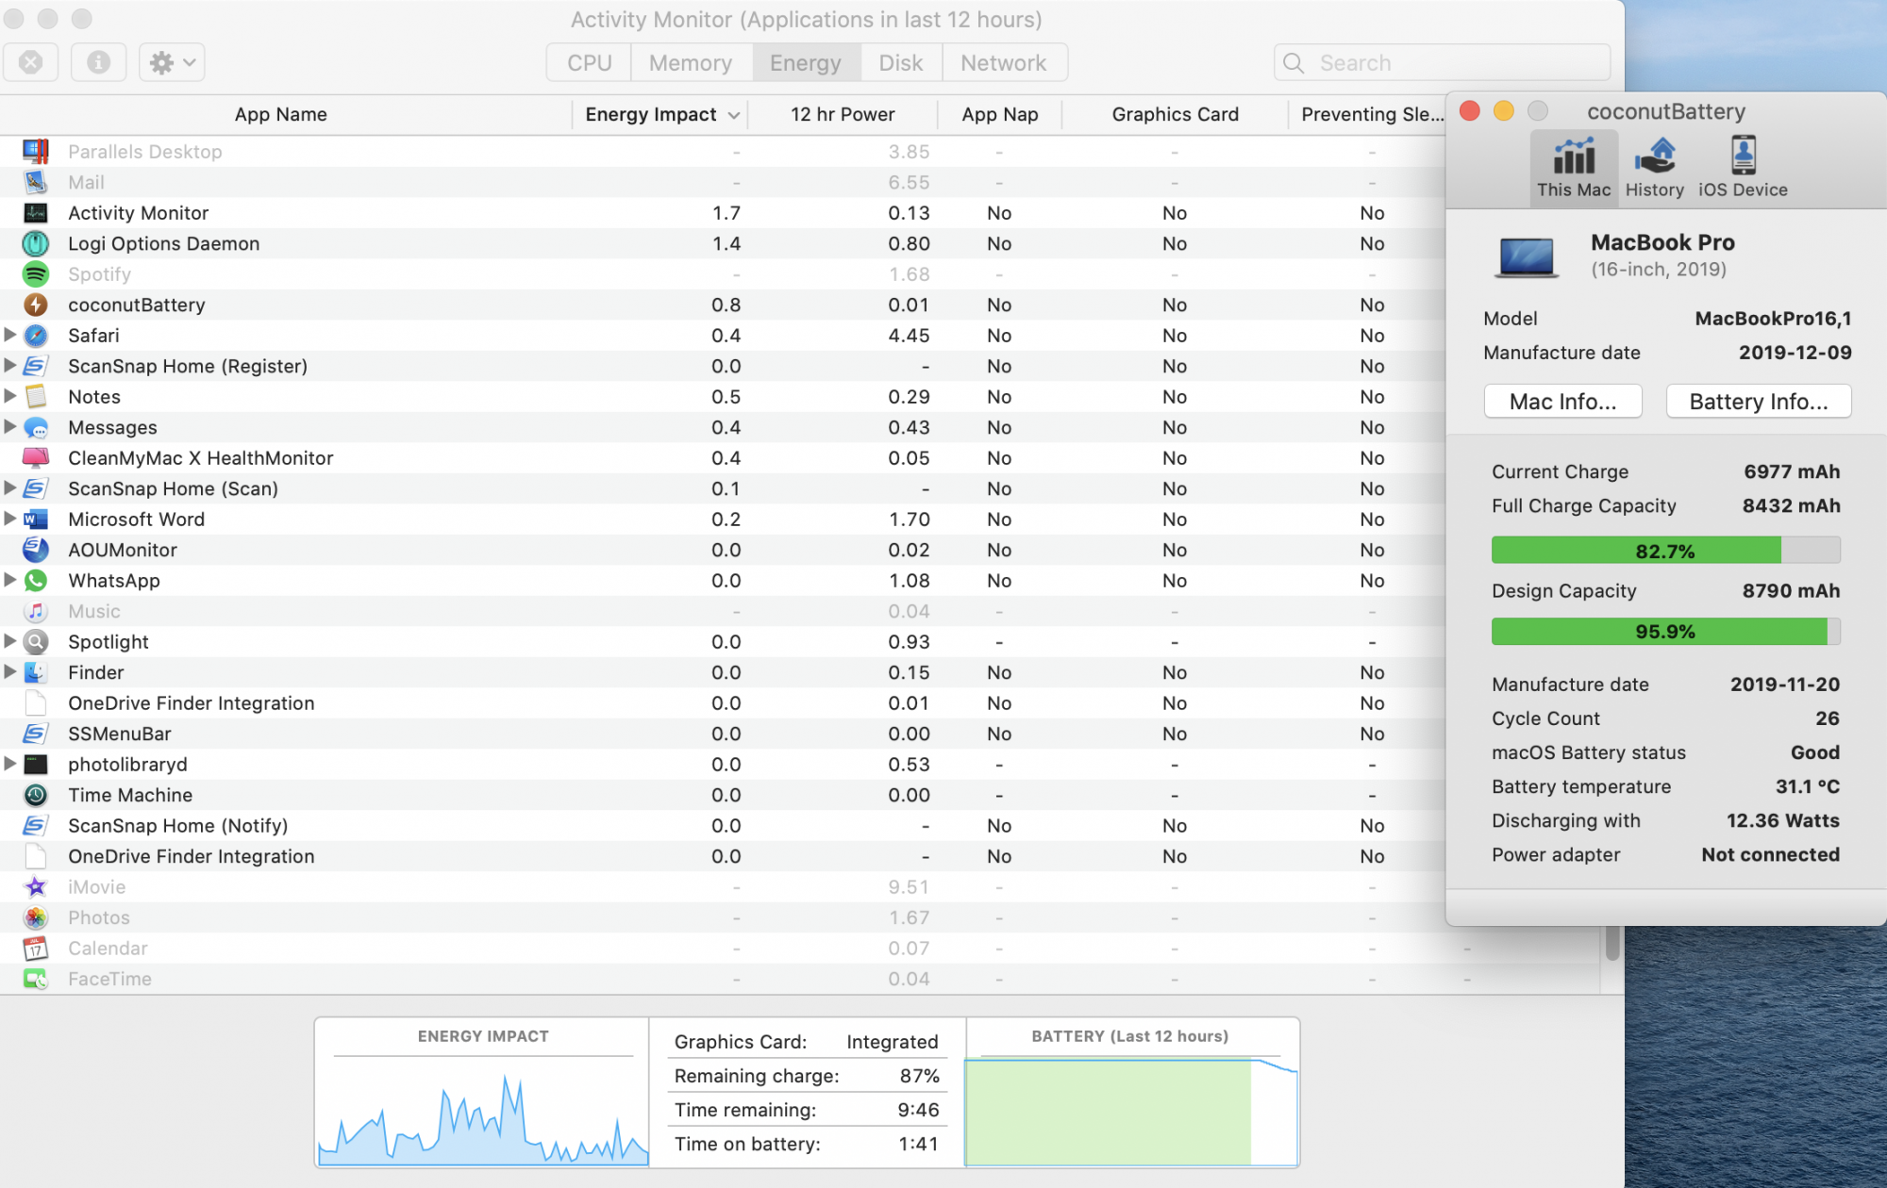Expand the Messages row disclosure triangle
Viewport: 1887px width, 1188px height.
point(9,426)
